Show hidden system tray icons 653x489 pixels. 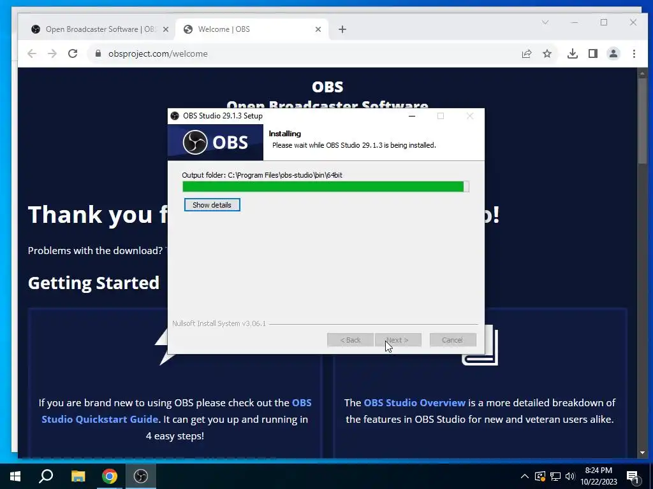(525, 476)
